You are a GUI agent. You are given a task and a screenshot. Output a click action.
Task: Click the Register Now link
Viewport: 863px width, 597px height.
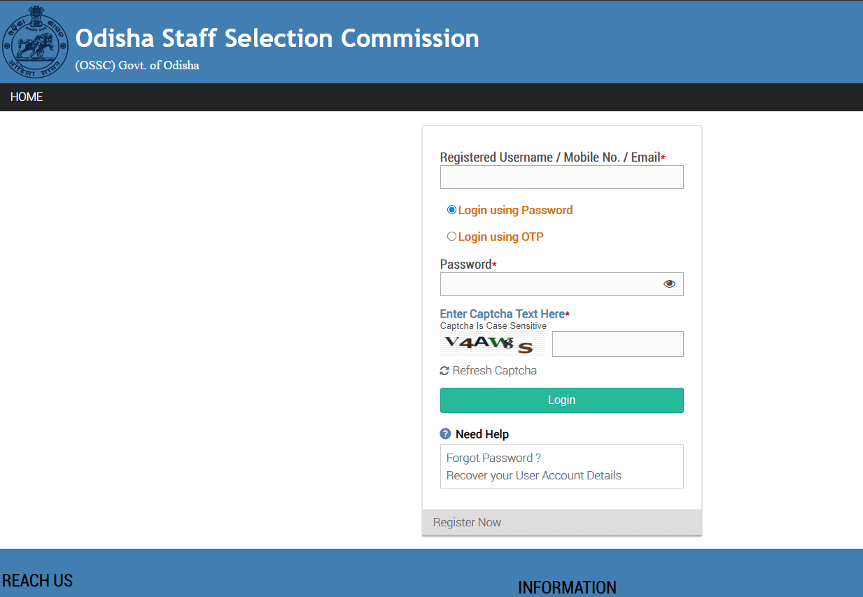click(467, 522)
